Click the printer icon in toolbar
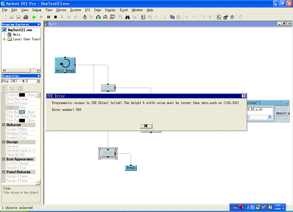 [25, 17]
